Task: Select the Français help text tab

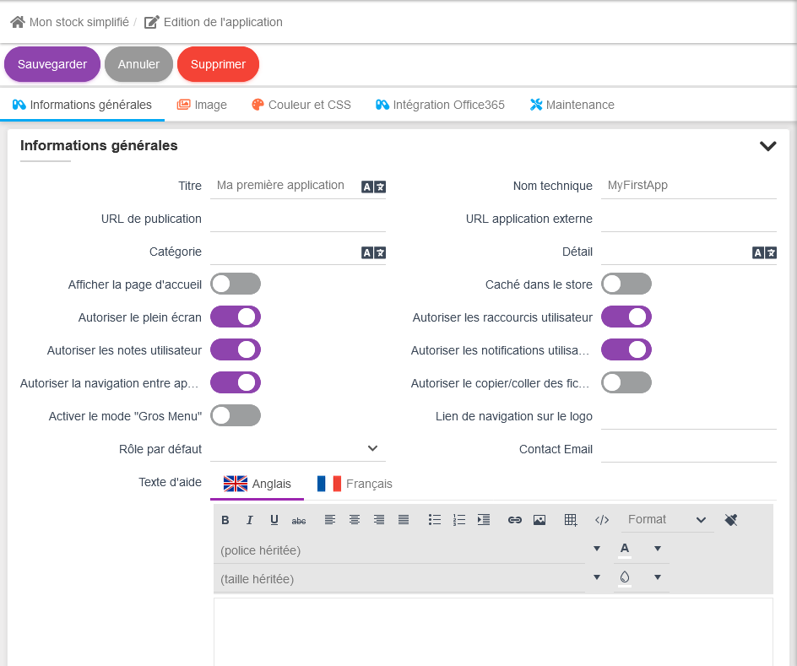Action: [355, 484]
